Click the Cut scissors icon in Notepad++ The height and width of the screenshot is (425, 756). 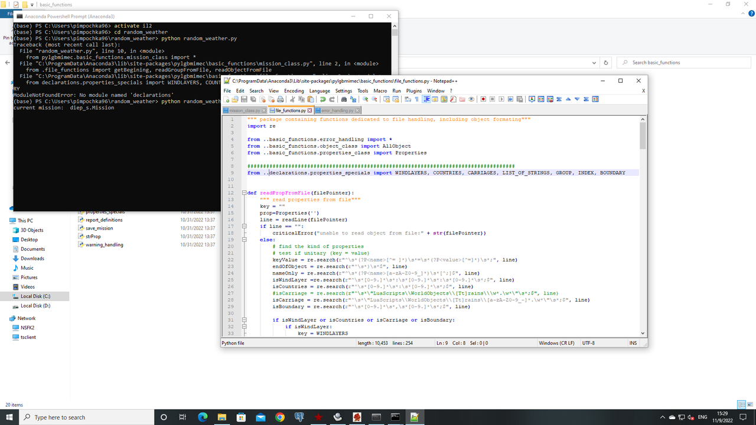tap(292, 99)
